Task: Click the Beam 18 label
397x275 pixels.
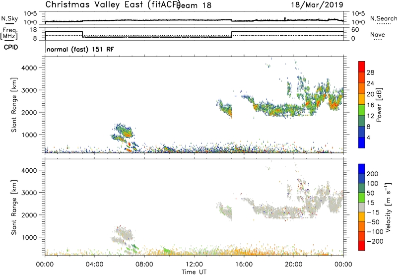Action: [194, 5]
